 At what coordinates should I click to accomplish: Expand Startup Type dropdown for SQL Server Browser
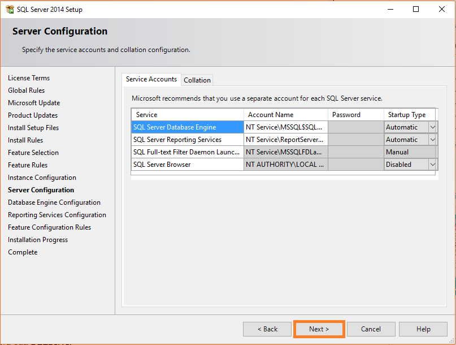click(432, 165)
